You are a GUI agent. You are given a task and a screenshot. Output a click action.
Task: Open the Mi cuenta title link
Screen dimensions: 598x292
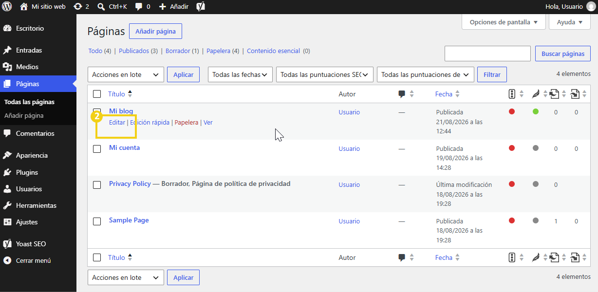coord(124,147)
